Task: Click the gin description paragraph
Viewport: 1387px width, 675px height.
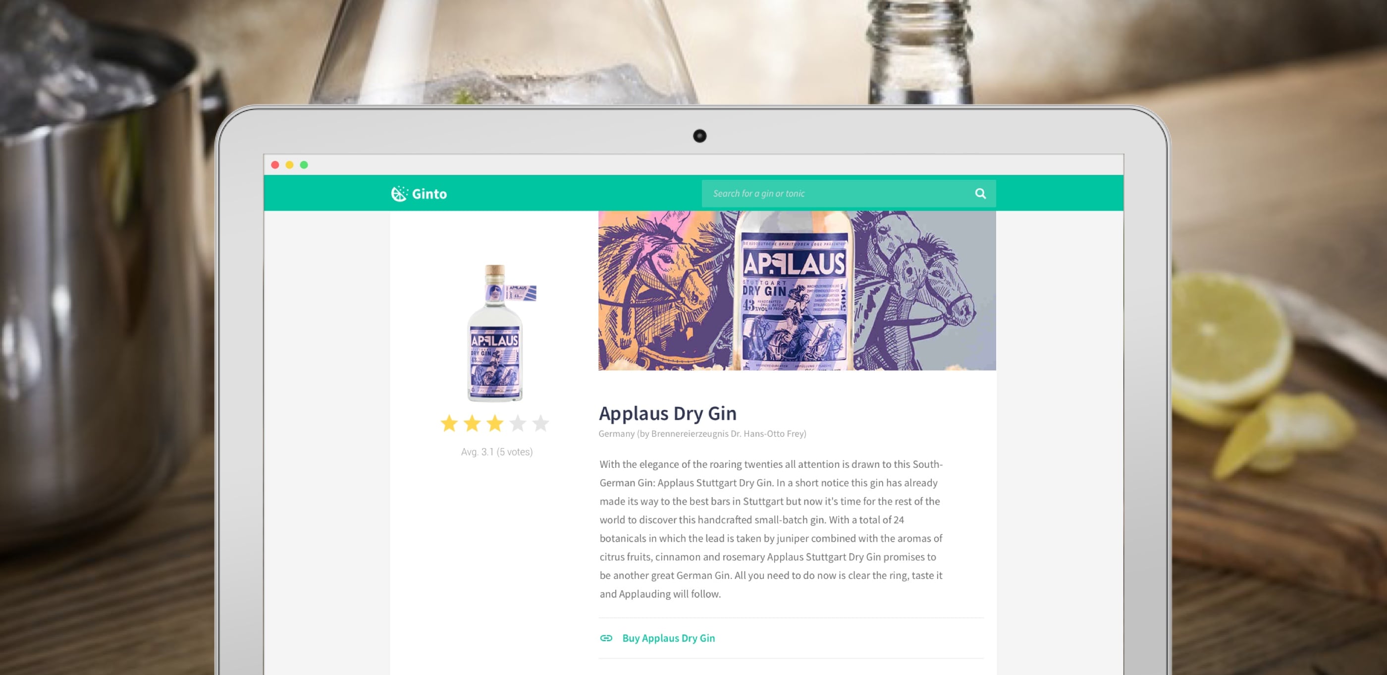Action: (x=771, y=529)
